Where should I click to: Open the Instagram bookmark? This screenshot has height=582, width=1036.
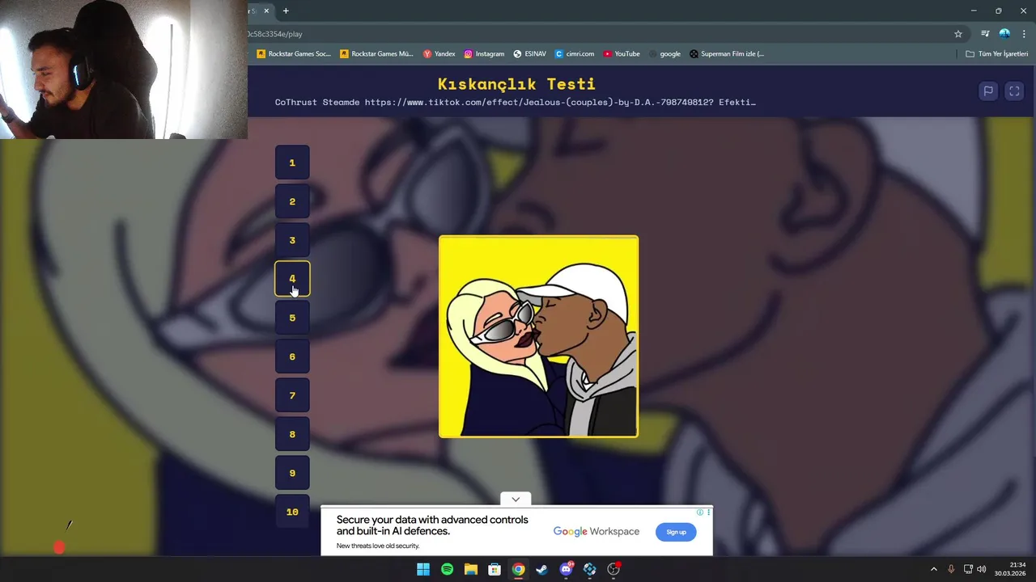[484, 54]
